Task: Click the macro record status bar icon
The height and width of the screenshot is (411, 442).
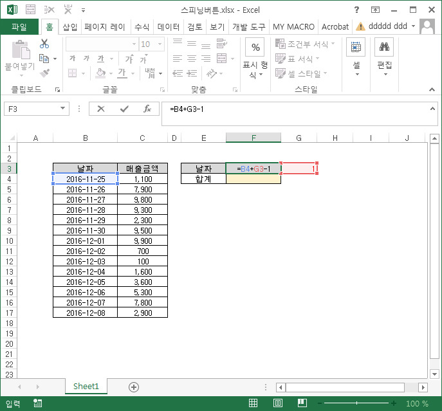Action: pos(37,403)
